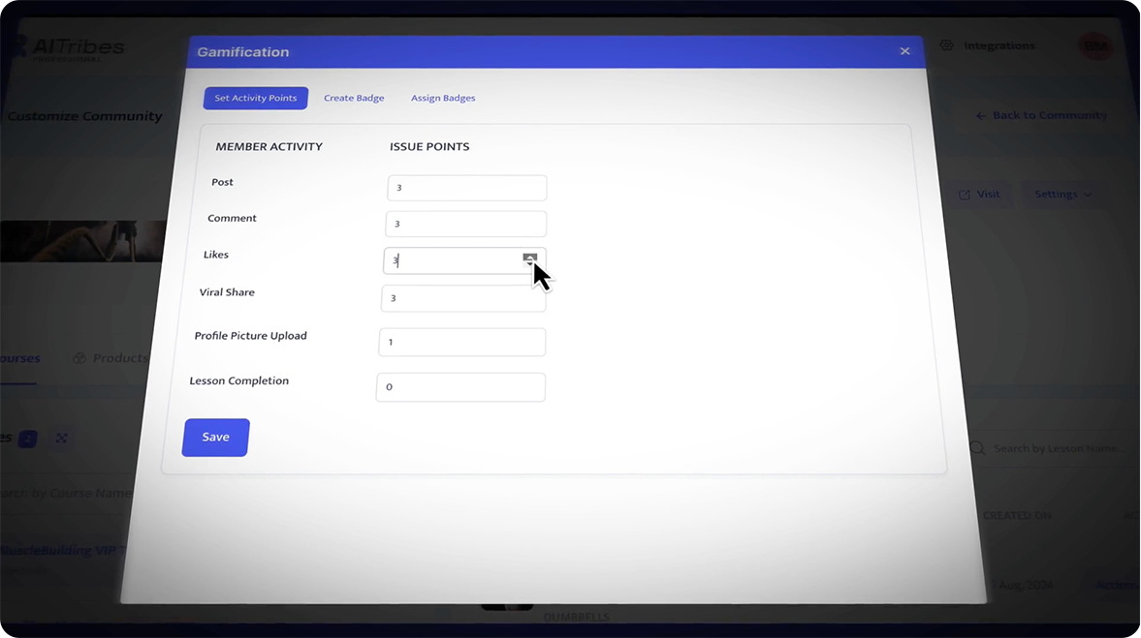Click the Comment points input field
This screenshot has width=1141, height=638.
(465, 224)
